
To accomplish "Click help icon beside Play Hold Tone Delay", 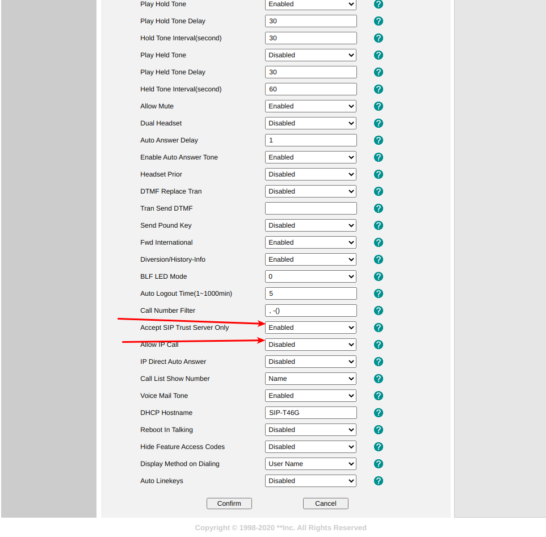I will tap(379, 21).
